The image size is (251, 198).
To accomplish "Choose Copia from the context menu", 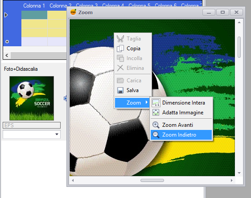I will click(x=133, y=48).
